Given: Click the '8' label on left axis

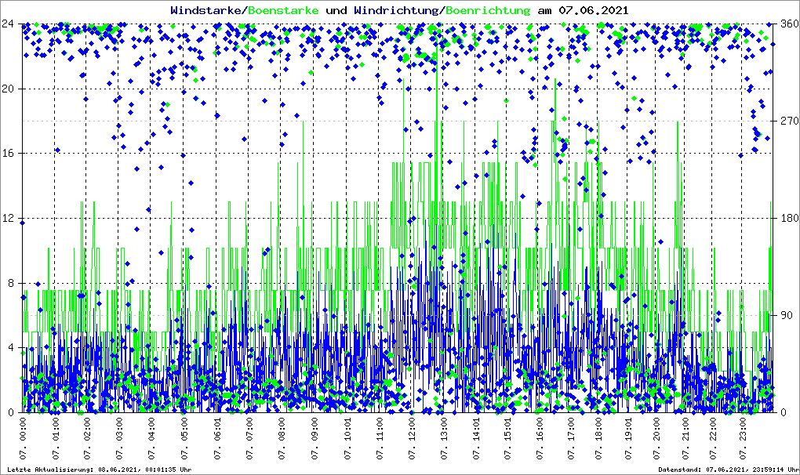Looking at the screenshot, I should click(13, 283).
